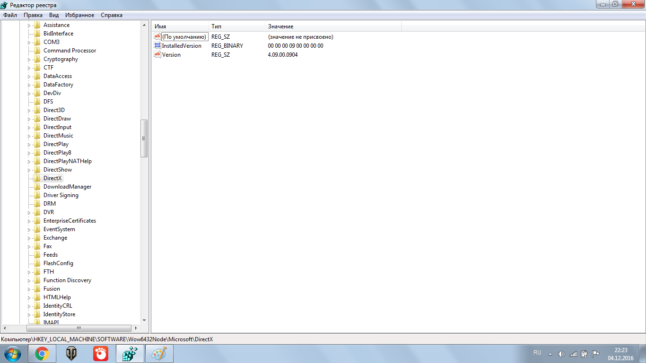The image size is (646, 363).
Task: Click the DirectX folder icon in tree
Action: point(37,178)
